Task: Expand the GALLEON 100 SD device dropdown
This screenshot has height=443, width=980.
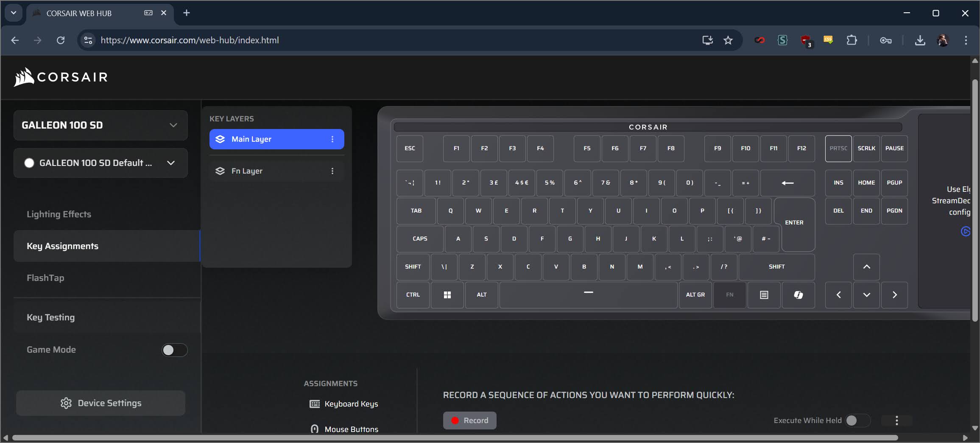Action: (x=101, y=125)
